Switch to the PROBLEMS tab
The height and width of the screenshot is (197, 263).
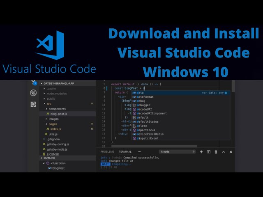(x=107, y=151)
